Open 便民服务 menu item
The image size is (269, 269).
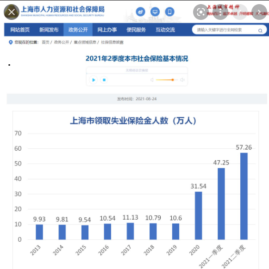(x=136, y=30)
